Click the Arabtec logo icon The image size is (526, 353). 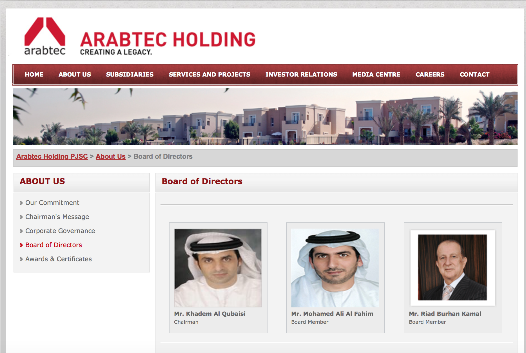click(x=45, y=36)
